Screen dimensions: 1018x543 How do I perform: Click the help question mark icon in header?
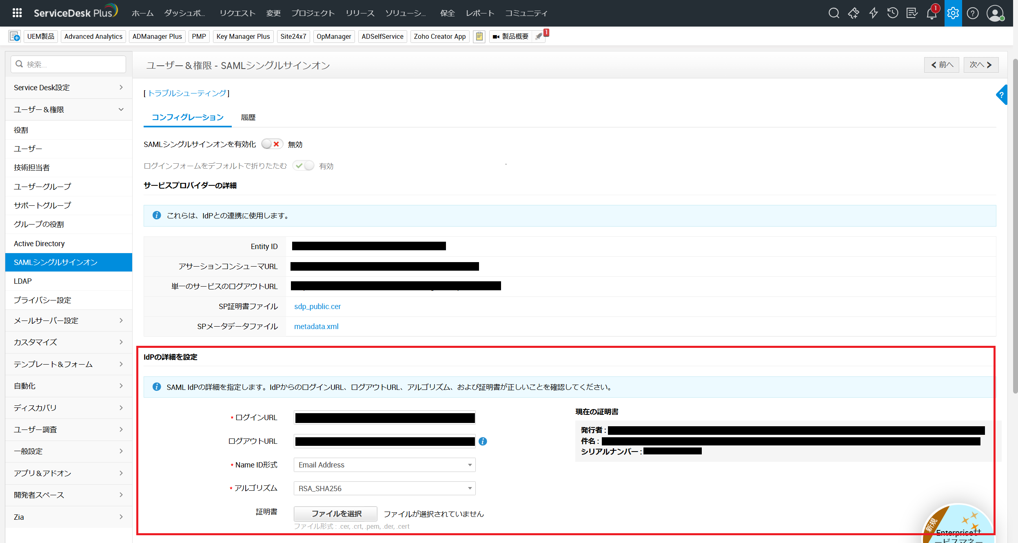tap(973, 13)
